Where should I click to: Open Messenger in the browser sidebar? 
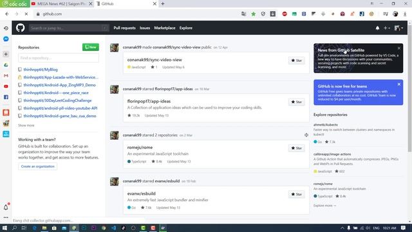(x=6, y=39)
